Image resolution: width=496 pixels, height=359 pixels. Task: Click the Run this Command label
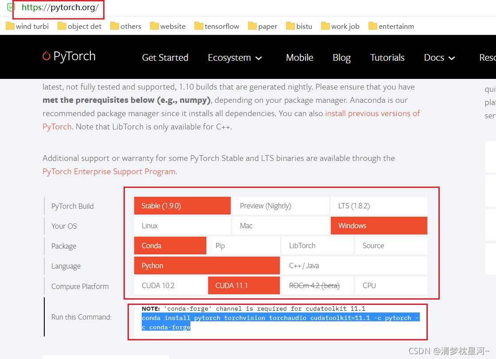pos(81,317)
